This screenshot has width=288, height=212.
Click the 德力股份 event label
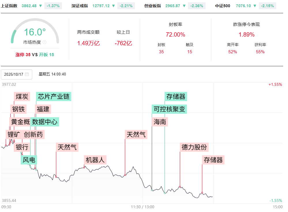click(194, 147)
